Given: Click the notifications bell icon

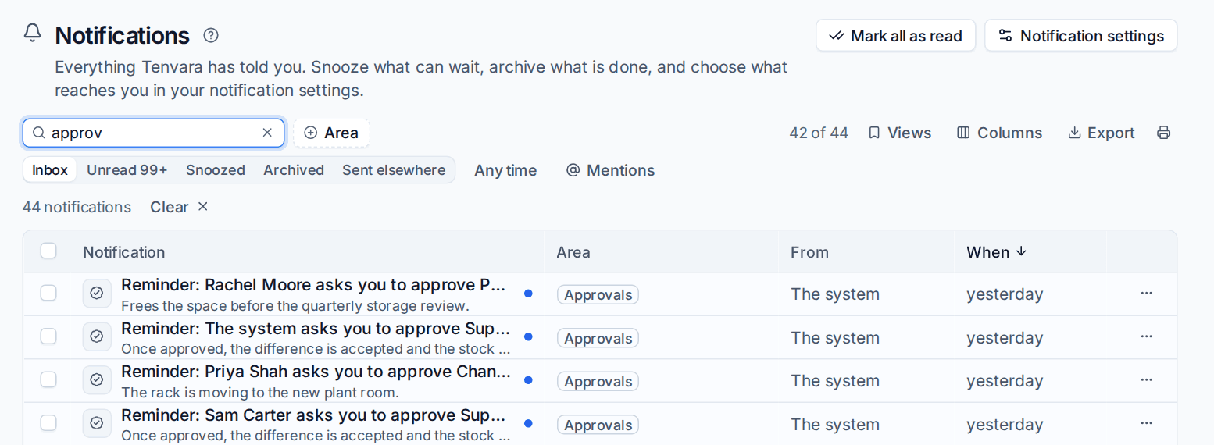Looking at the screenshot, I should click(32, 33).
